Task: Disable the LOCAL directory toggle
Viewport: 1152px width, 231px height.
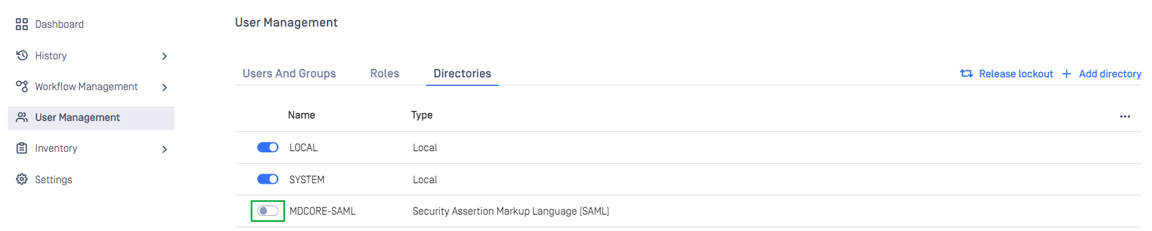Action: pyautogui.click(x=268, y=148)
